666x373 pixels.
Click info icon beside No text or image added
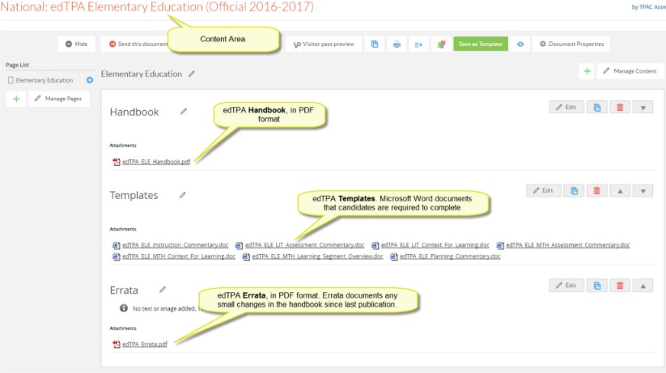coord(124,308)
